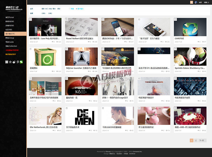Open the 提醒 (2) notifications menu
Image resolution: width=212 pixels, height=157 pixels.
pos(206,2)
